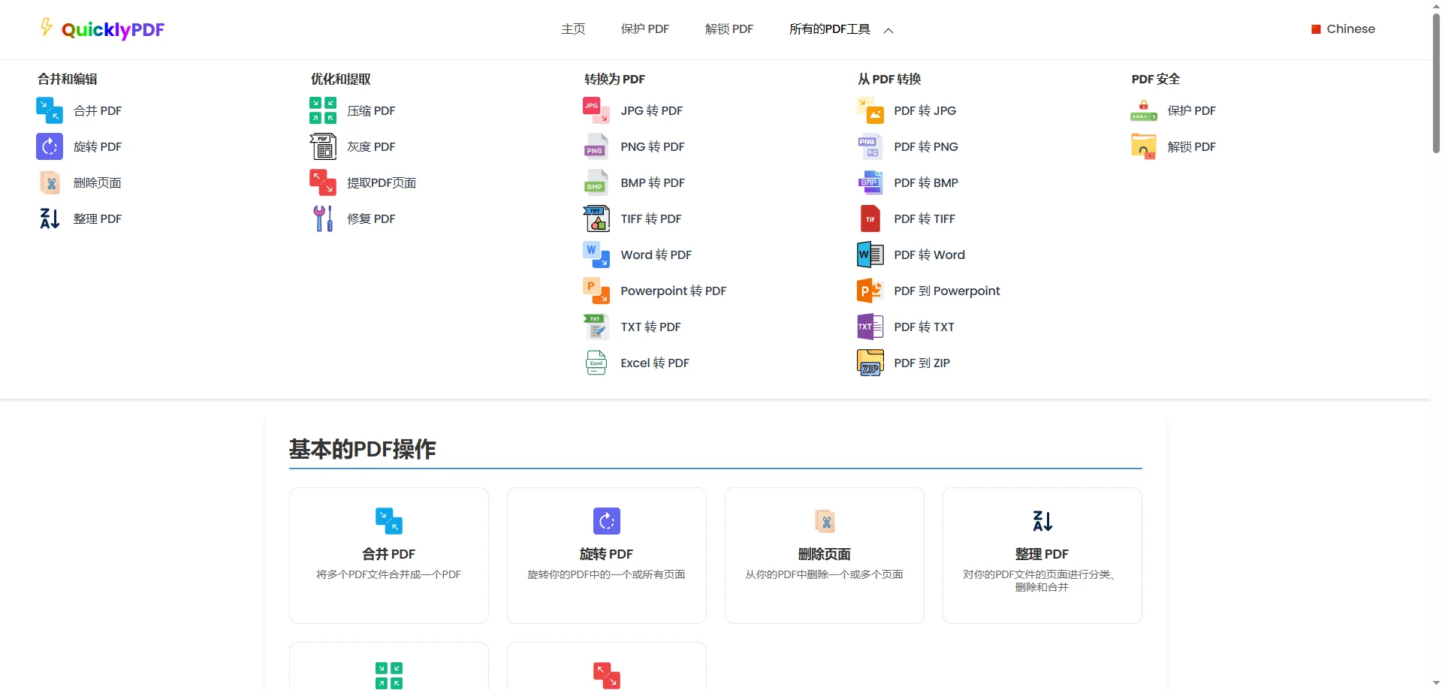Image resolution: width=1442 pixels, height=690 pixels.
Task: Click the scrollbar down arrow
Action: [x=1436, y=683]
